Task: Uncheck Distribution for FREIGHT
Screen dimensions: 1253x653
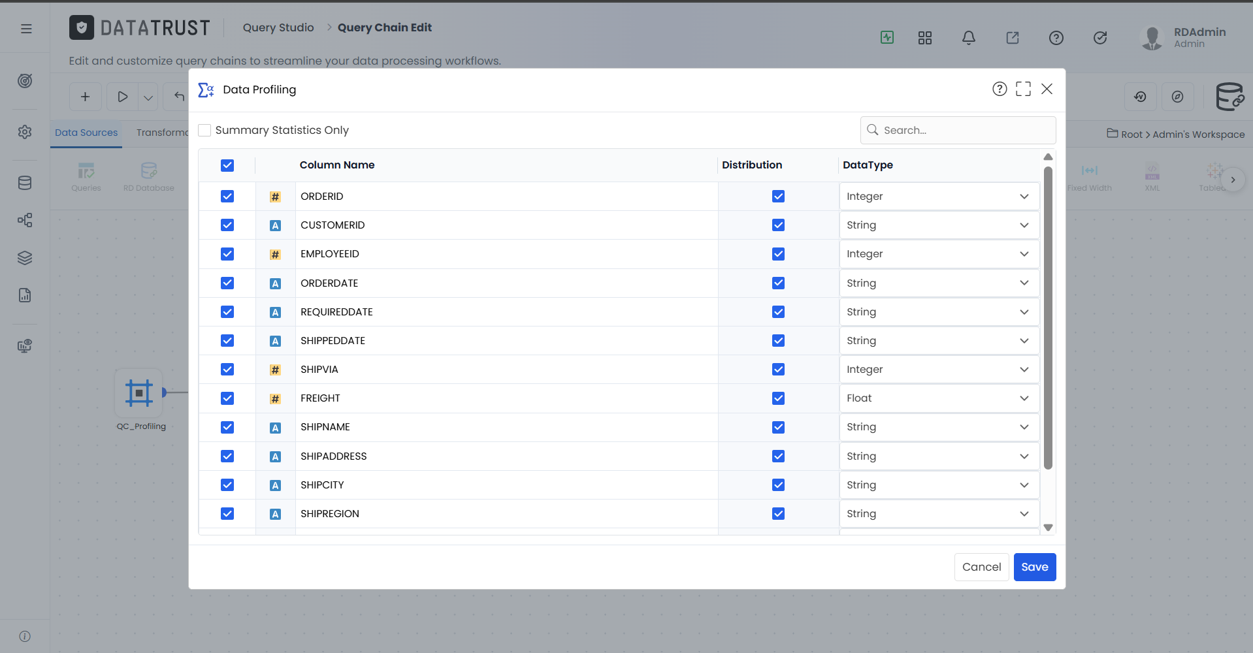Action: 778,398
